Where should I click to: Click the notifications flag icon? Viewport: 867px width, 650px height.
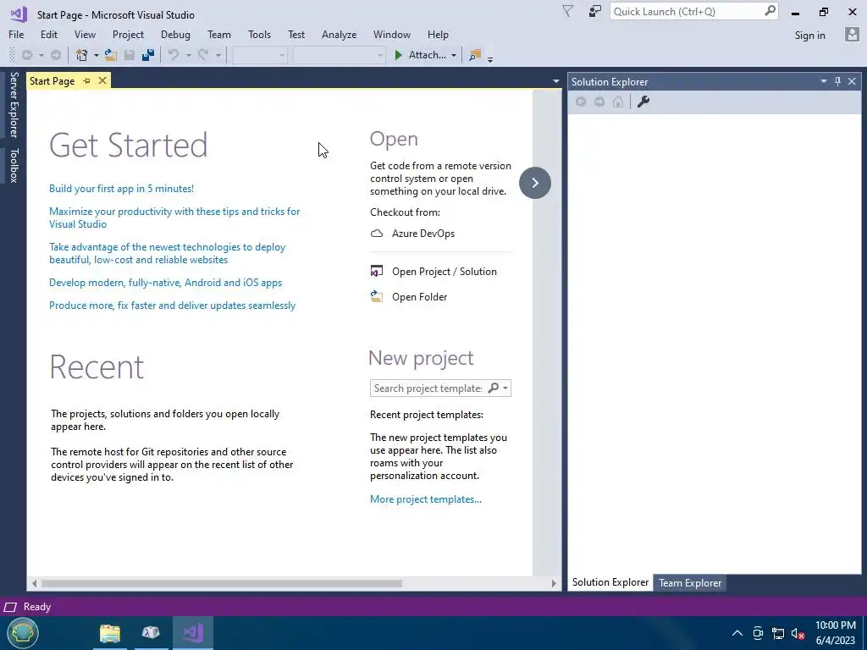[x=567, y=11]
